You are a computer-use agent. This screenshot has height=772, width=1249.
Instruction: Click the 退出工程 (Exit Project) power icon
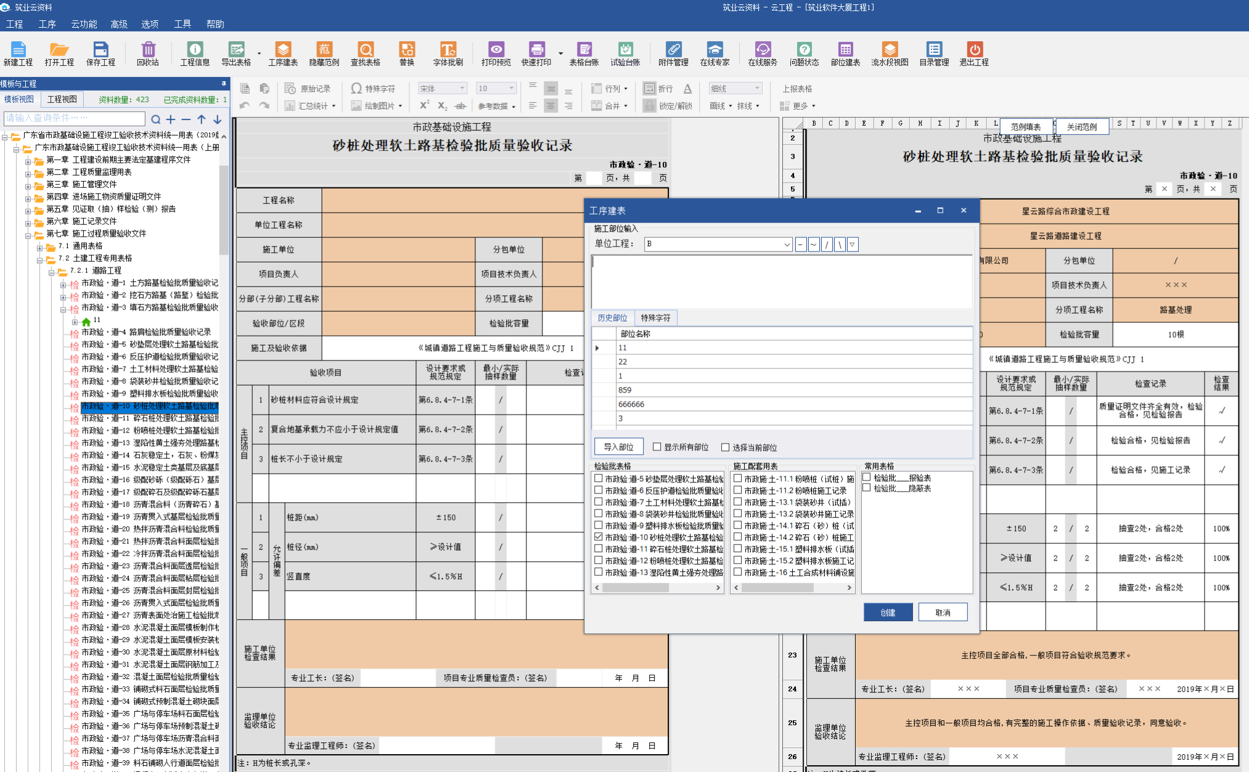(974, 51)
